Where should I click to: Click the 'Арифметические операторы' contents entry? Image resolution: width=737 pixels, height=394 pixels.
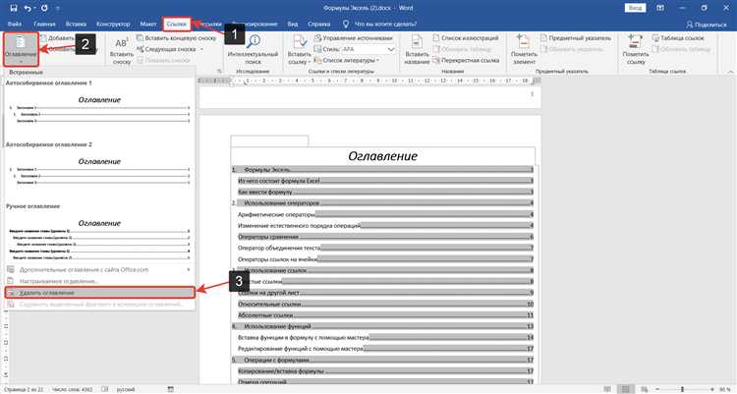pyautogui.click(x=385, y=214)
